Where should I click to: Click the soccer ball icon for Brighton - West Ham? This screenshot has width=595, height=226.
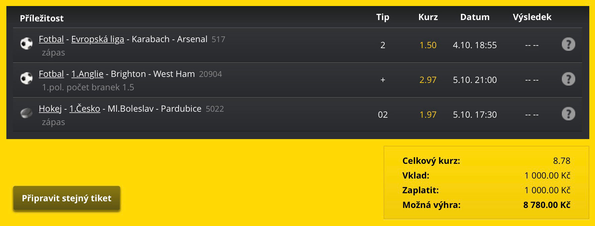coord(26,78)
